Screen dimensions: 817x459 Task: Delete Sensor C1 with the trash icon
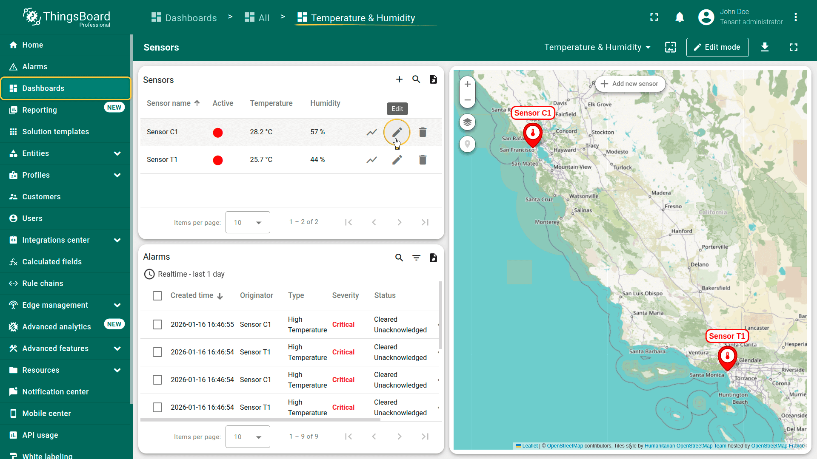click(x=422, y=132)
